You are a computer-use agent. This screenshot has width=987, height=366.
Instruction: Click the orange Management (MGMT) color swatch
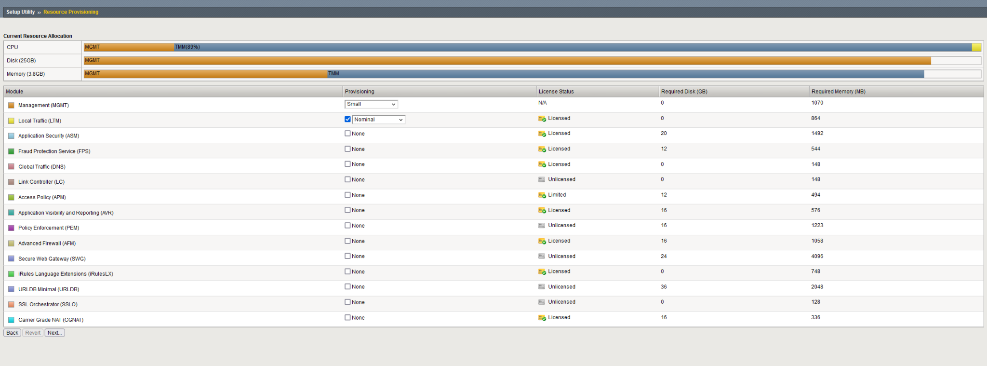point(11,105)
